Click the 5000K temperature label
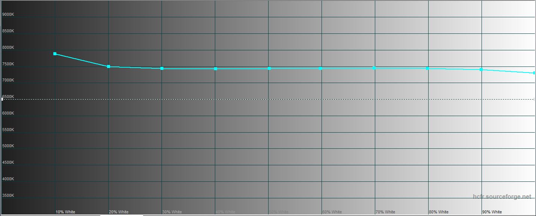This screenshot has height=216, width=536. pyautogui.click(x=8, y=146)
